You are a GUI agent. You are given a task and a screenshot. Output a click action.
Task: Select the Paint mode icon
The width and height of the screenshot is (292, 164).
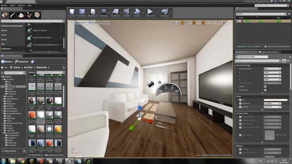tap(13, 15)
